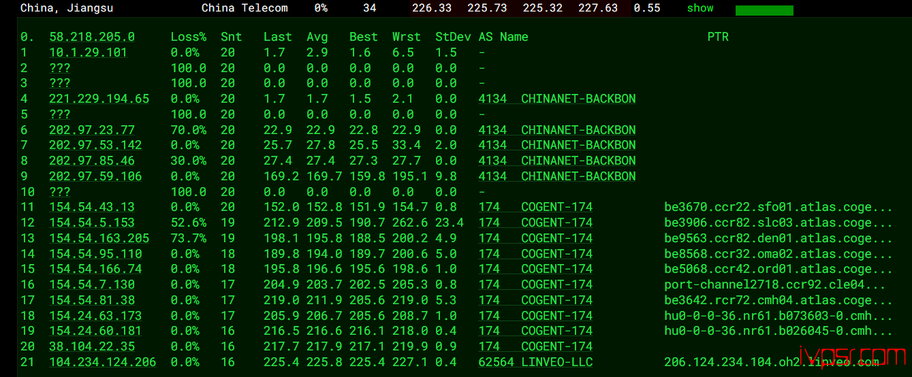912x377 pixels.
Task: Click the PTR column header
Action: point(718,37)
